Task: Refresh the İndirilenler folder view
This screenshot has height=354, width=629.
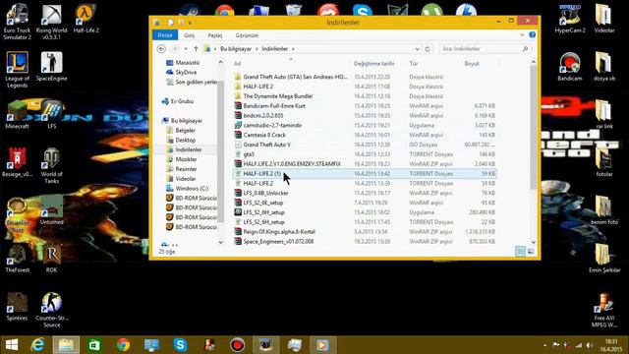Action: pos(428,48)
